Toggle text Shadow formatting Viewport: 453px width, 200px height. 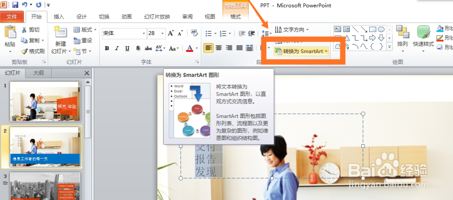click(x=138, y=48)
